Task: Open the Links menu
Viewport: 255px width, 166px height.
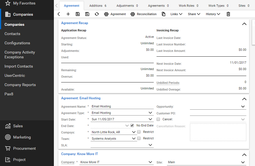Action: [x=176, y=14]
